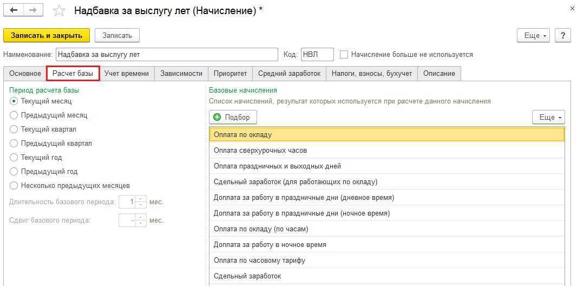Close the form with the X icon
The image size is (577, 286).
tap(572, 8)
